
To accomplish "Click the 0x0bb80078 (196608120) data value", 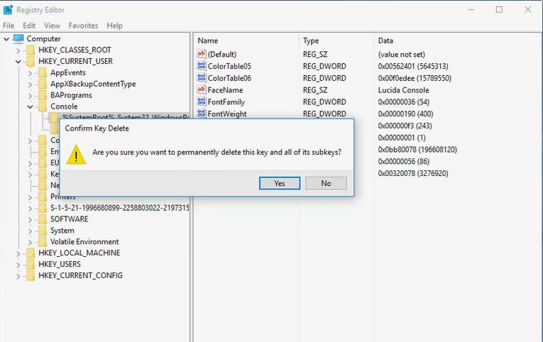I will (417, 150).
